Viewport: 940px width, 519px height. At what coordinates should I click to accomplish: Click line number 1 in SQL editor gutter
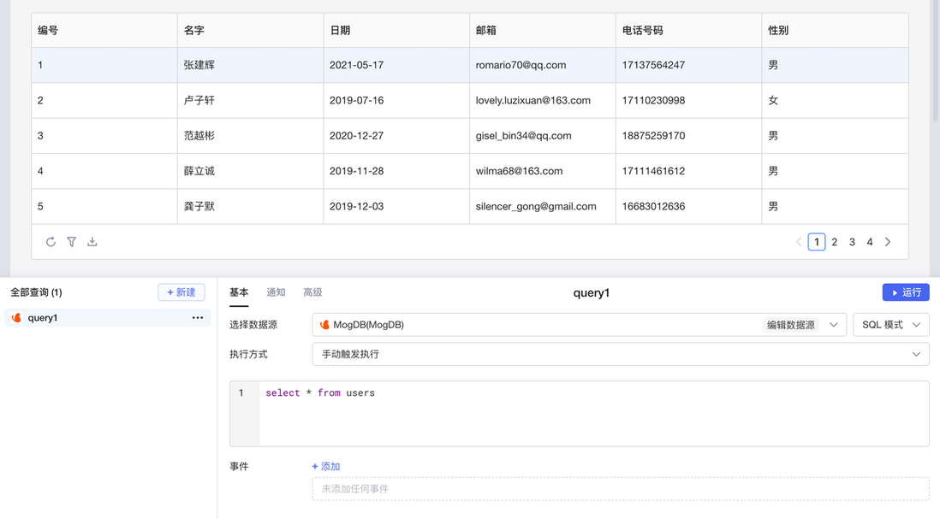coord(241,393)
